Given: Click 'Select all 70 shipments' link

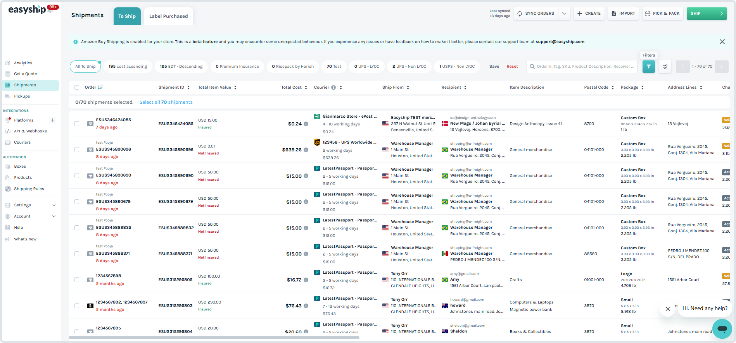Looking at the screenshot, I should coord(166,102).
